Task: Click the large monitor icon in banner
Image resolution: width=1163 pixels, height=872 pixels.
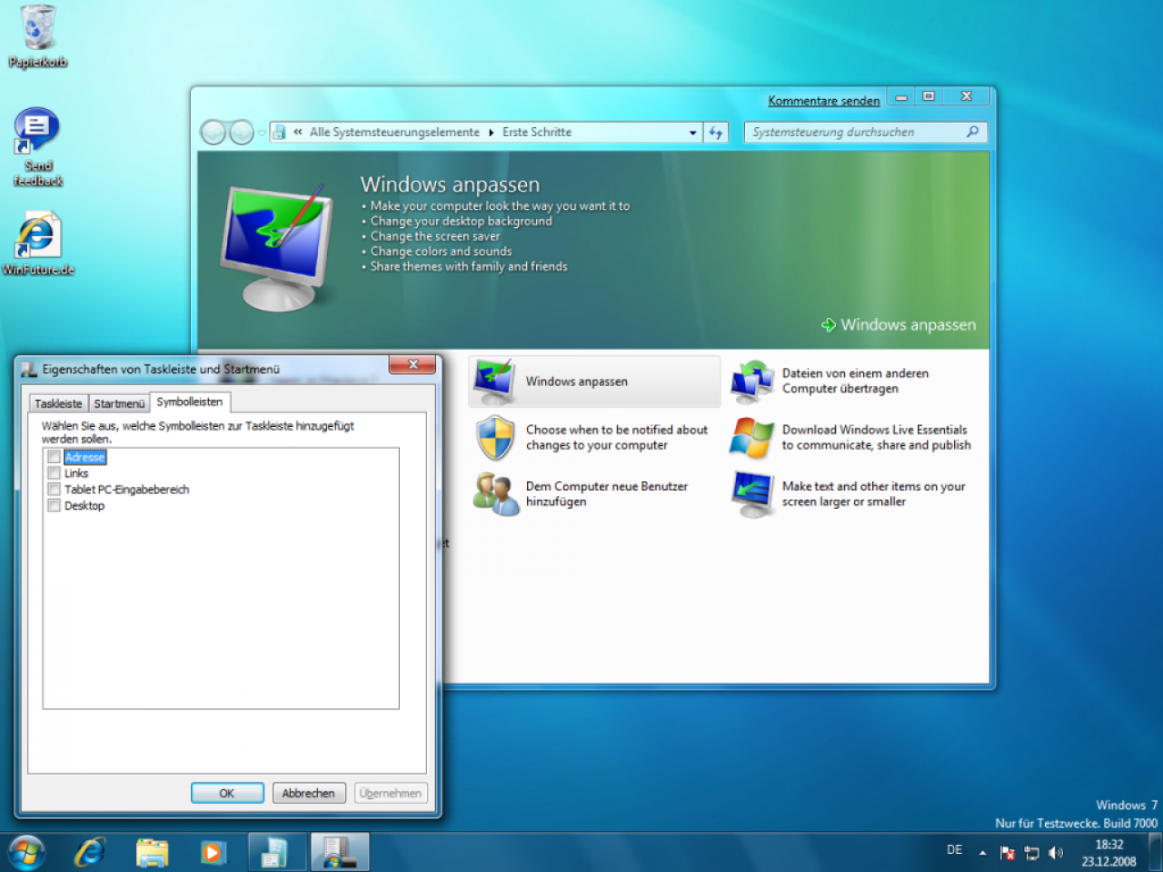Action: (276, 247)
